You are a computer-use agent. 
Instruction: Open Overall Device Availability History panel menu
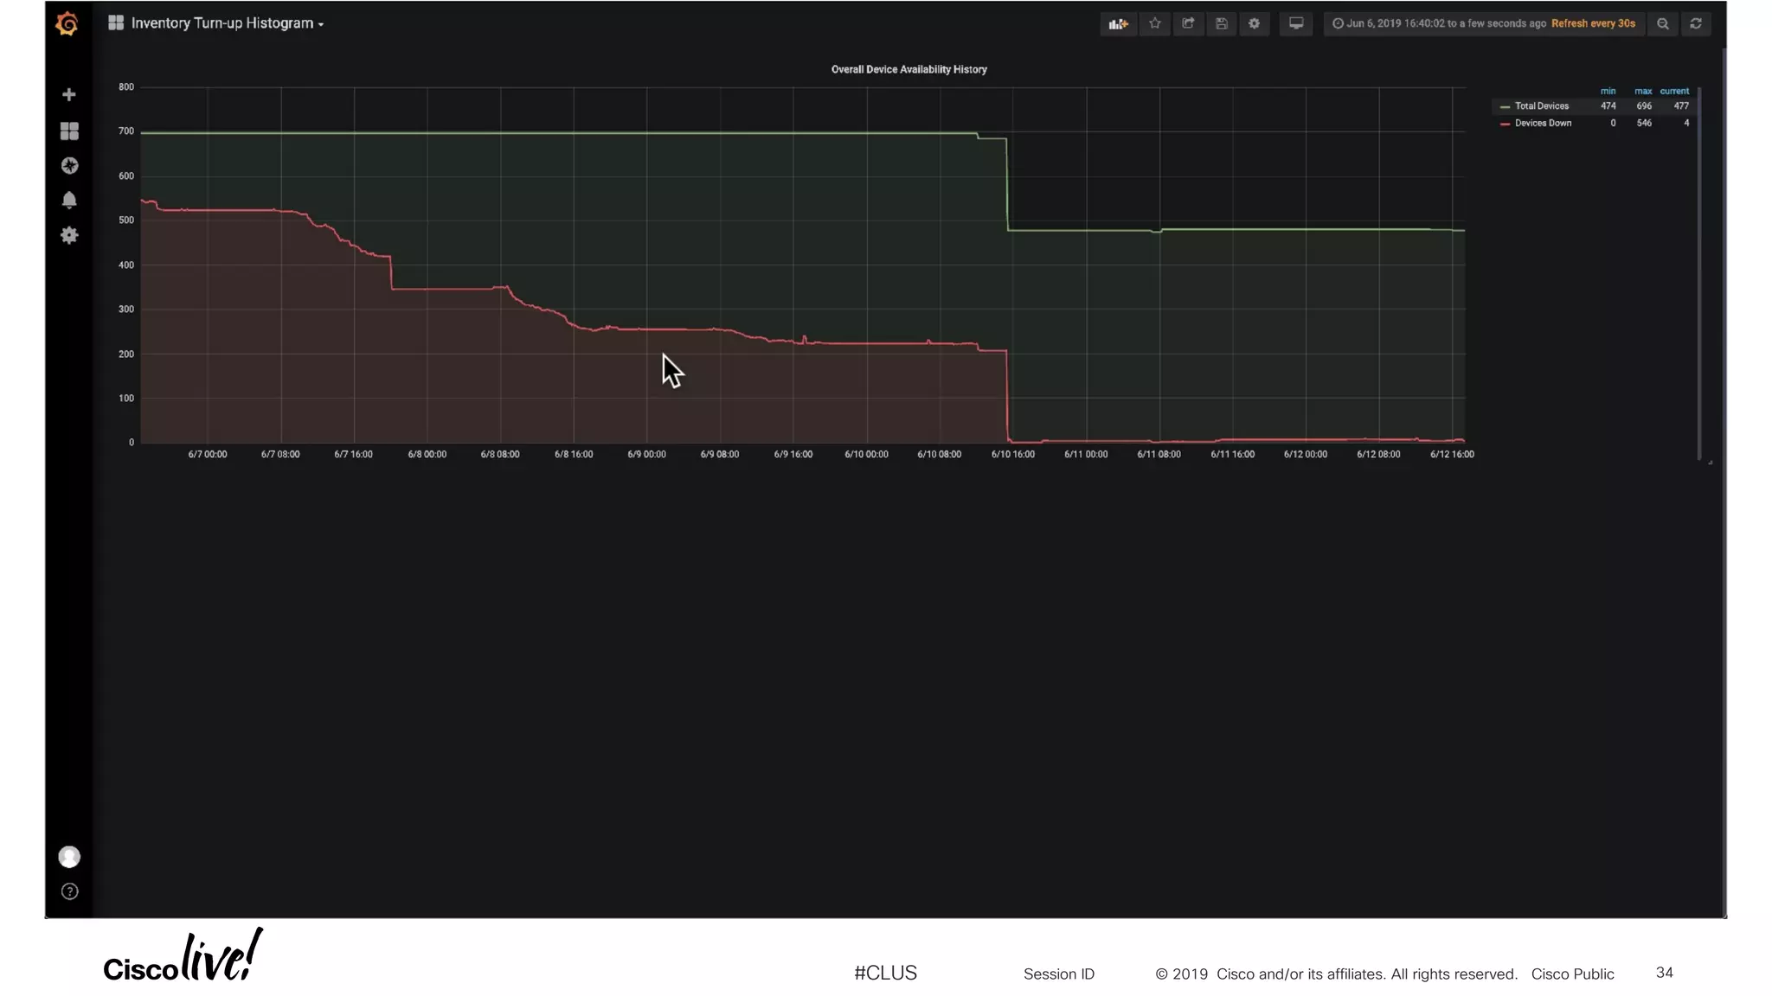[908, 69]
